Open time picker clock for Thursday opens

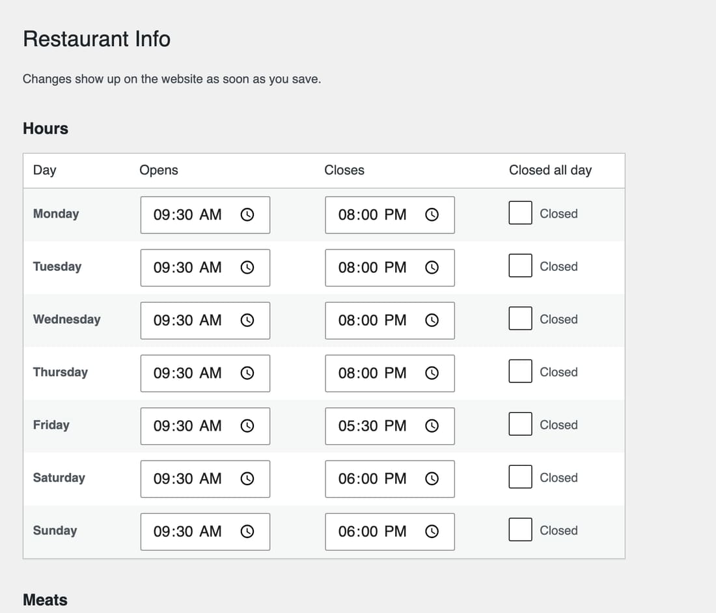247,373
